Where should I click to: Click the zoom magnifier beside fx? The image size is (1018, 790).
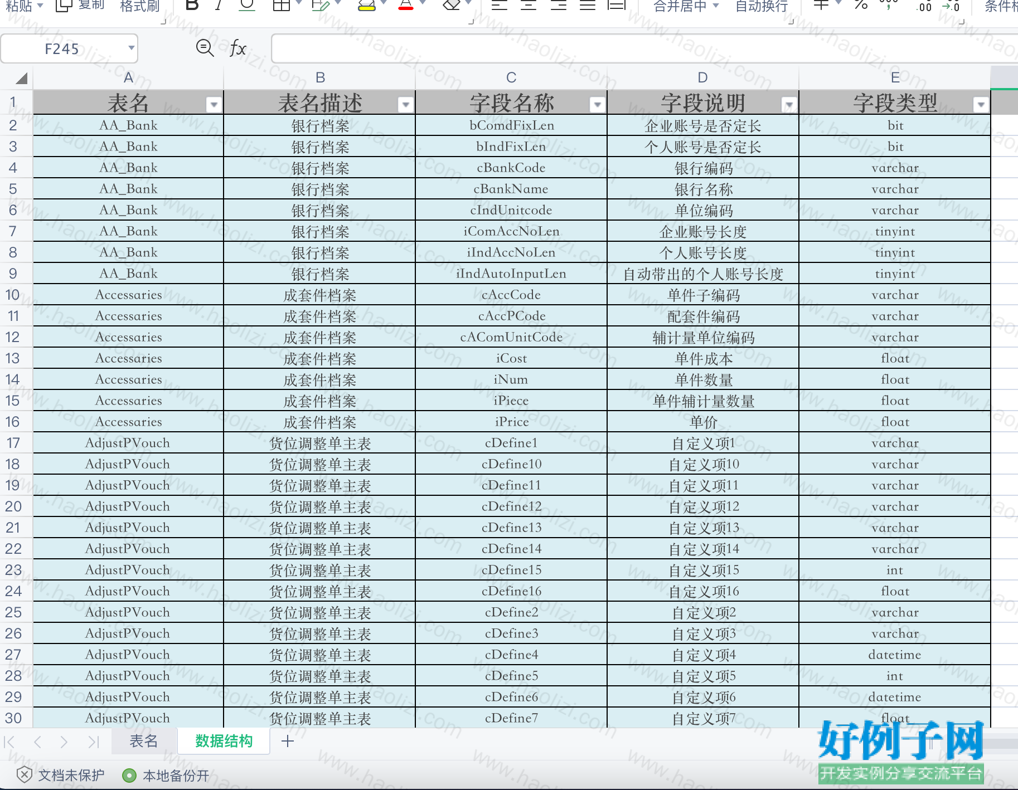205,48
